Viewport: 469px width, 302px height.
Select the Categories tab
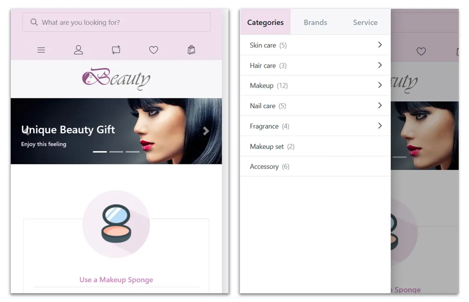pyautogui.click(x=265, y=22)
